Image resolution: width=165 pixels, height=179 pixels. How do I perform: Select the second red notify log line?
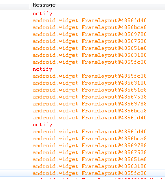(42, 69)
